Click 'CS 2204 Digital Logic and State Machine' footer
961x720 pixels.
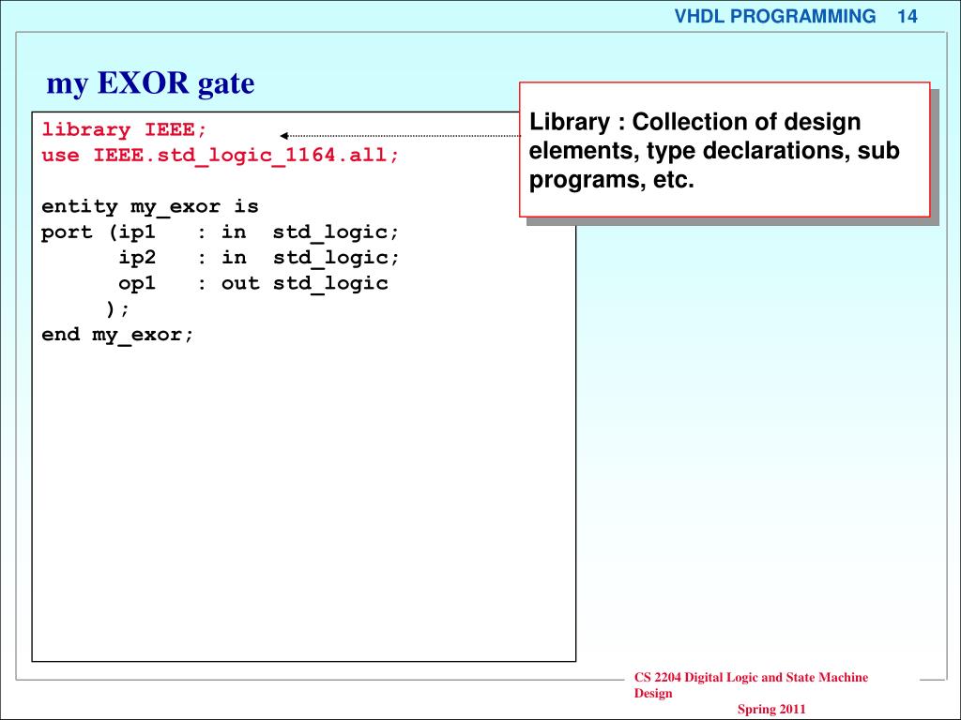coord(751,677)
